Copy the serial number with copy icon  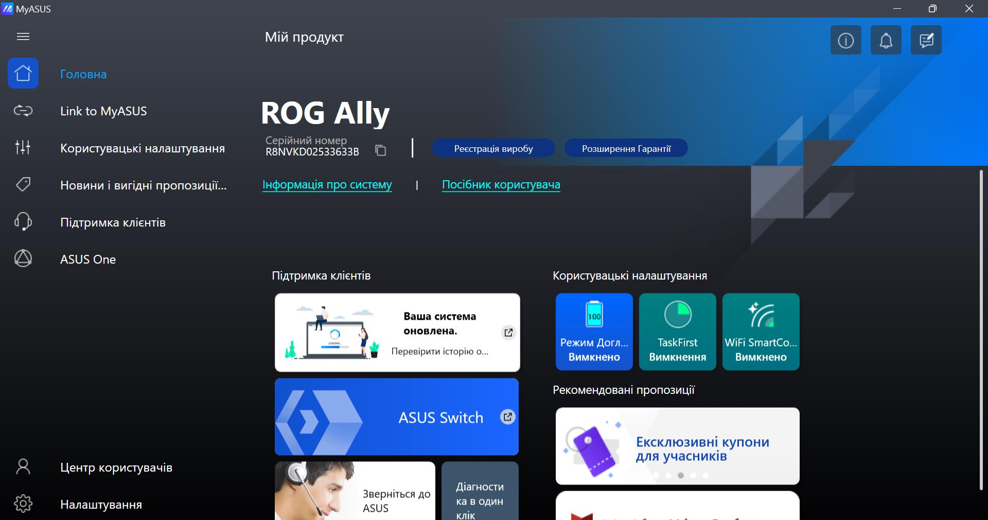coord(380,150)
